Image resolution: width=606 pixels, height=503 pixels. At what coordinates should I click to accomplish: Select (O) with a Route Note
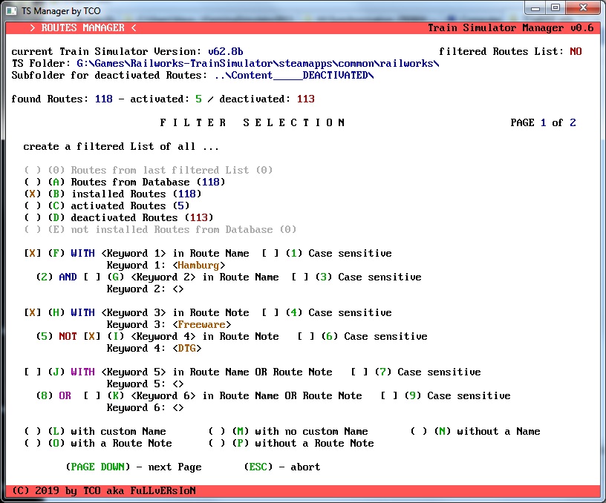point(33,443)
